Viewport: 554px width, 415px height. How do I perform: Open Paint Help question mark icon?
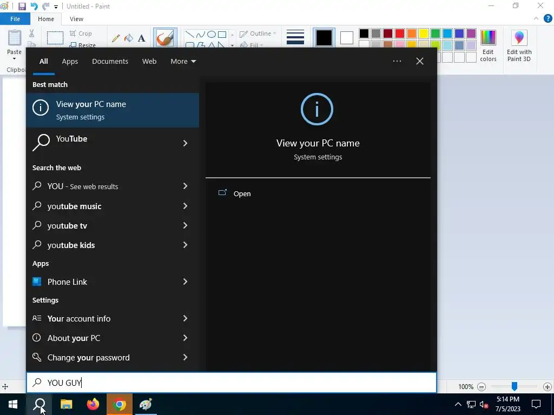tap(548, 19)
